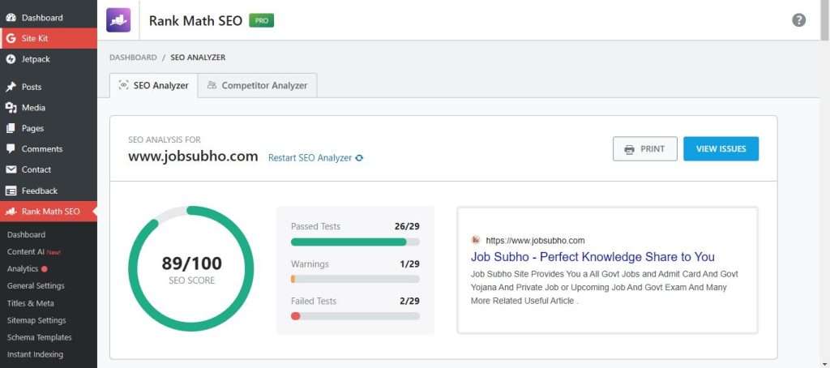Click the Media library icon
This screenshot has width=830, height=368.
pyautogui.click(x=11, y=108)
